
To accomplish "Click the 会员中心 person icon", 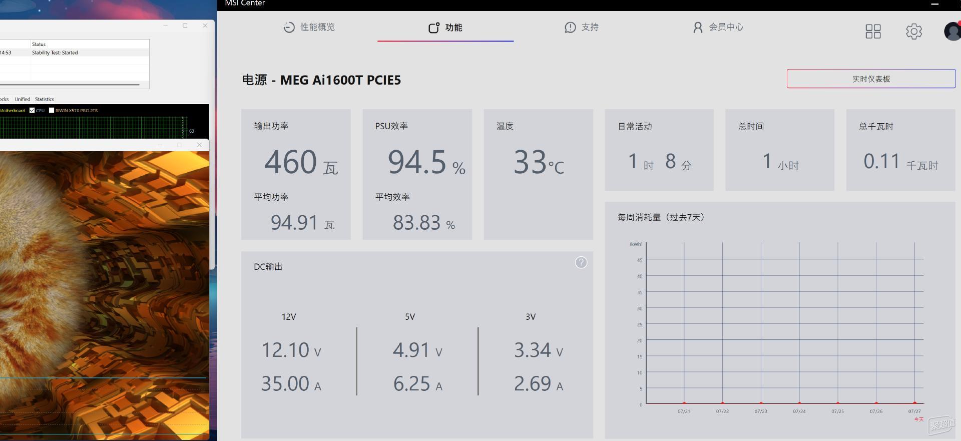I will pos(698,28).
